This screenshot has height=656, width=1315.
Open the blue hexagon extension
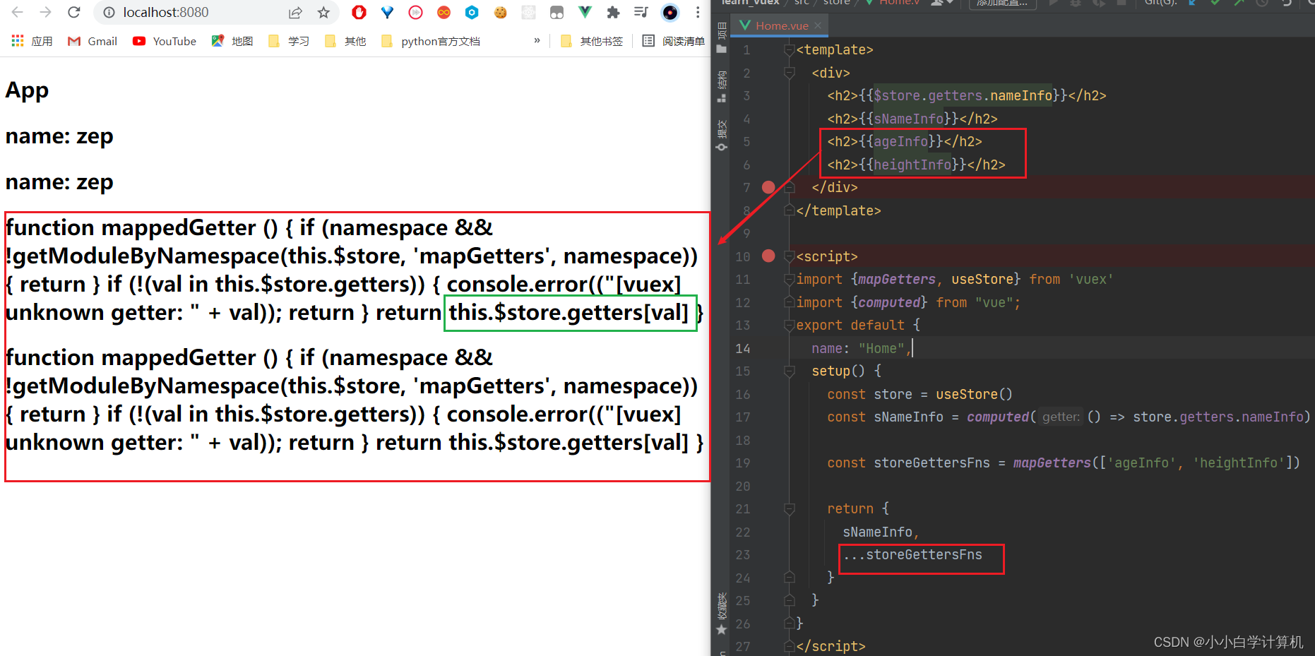pyautogui.click(x=472, y=12)
